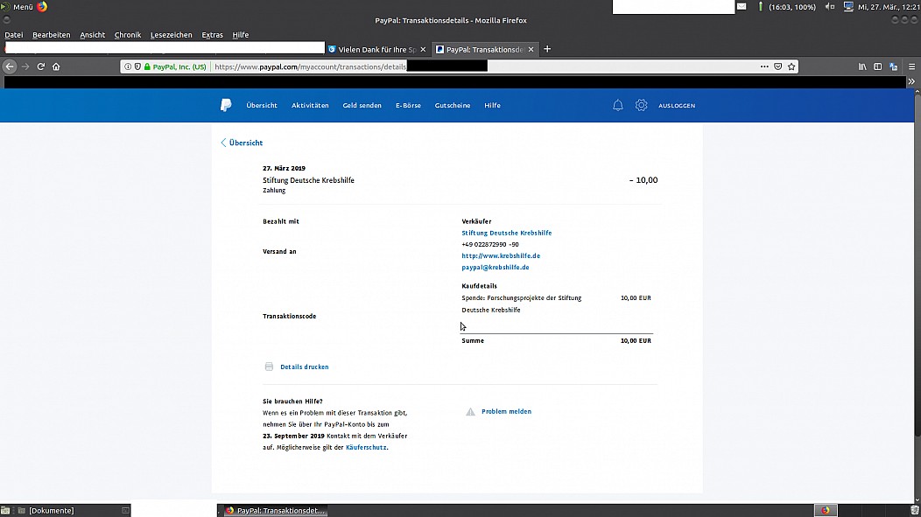
Task: Open PayPal settings gear icon
Action: 641,105
